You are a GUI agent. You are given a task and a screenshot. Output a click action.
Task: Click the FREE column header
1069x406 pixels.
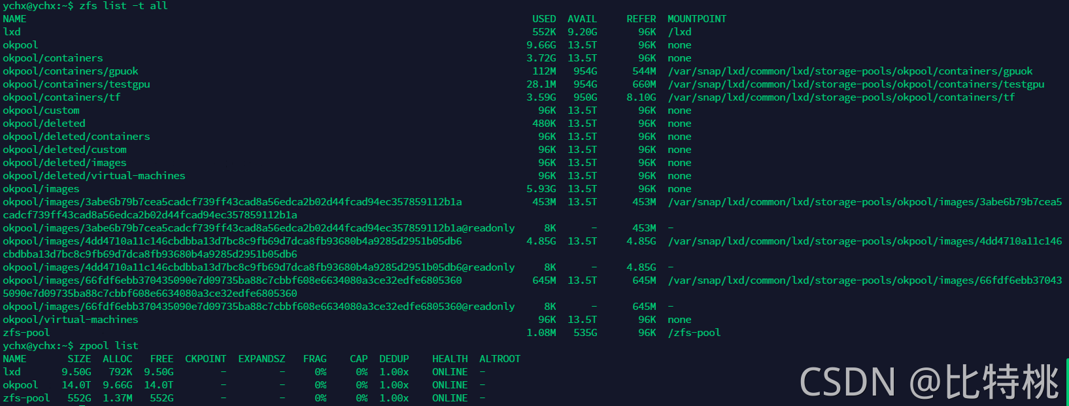click(161, 359)
